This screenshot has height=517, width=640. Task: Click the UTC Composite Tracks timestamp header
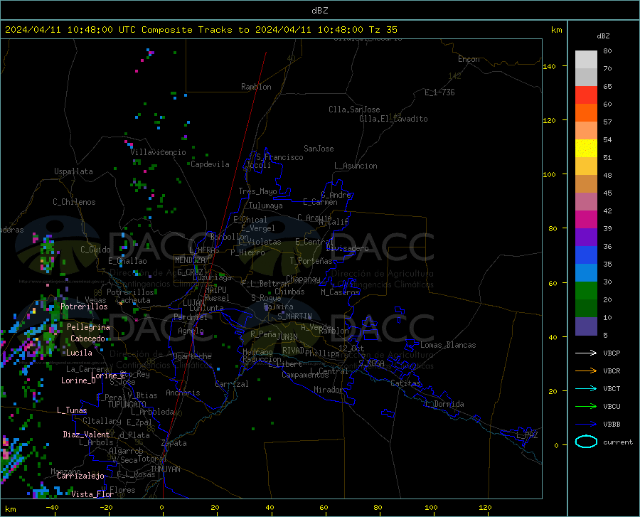[201, 30]
